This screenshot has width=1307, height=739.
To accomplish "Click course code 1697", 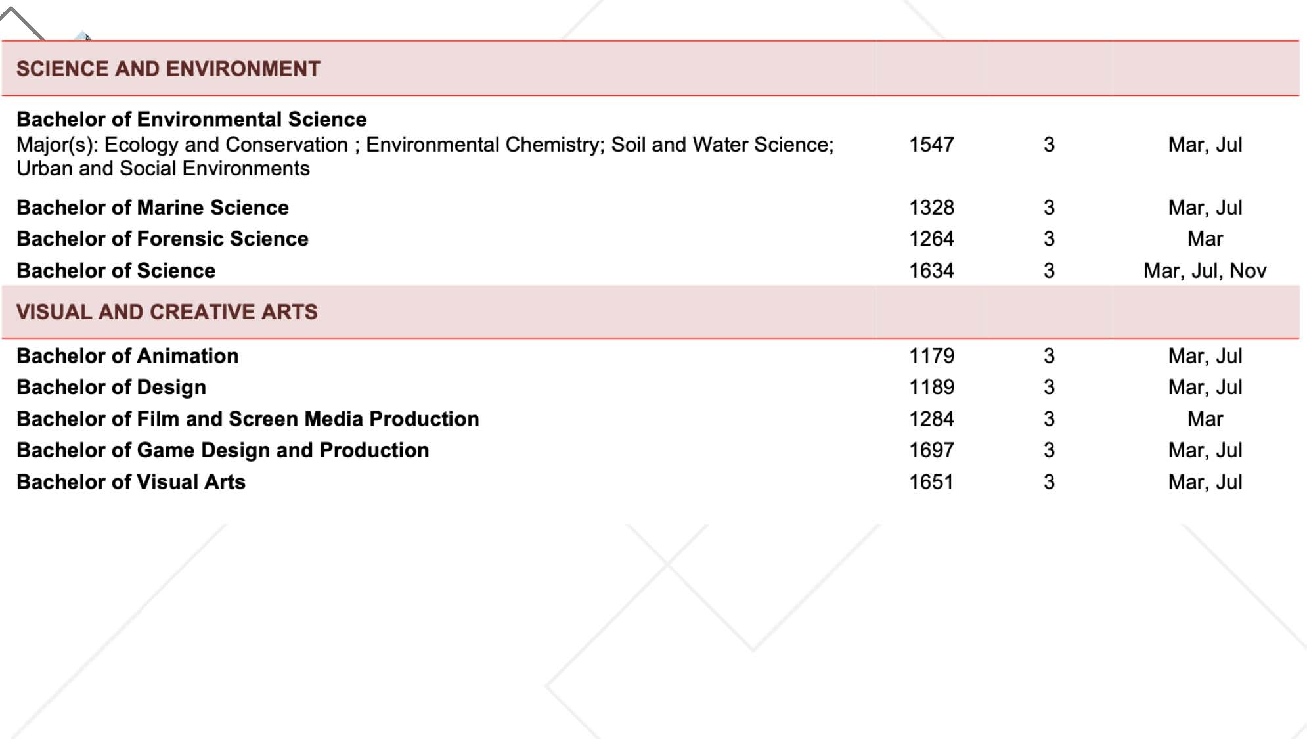I will point(931,451).
